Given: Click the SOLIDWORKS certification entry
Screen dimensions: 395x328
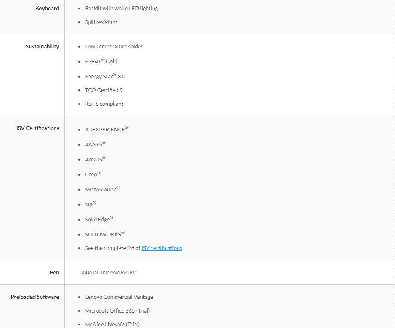Looking at the screenshot, I should click(x=105, y=234).
